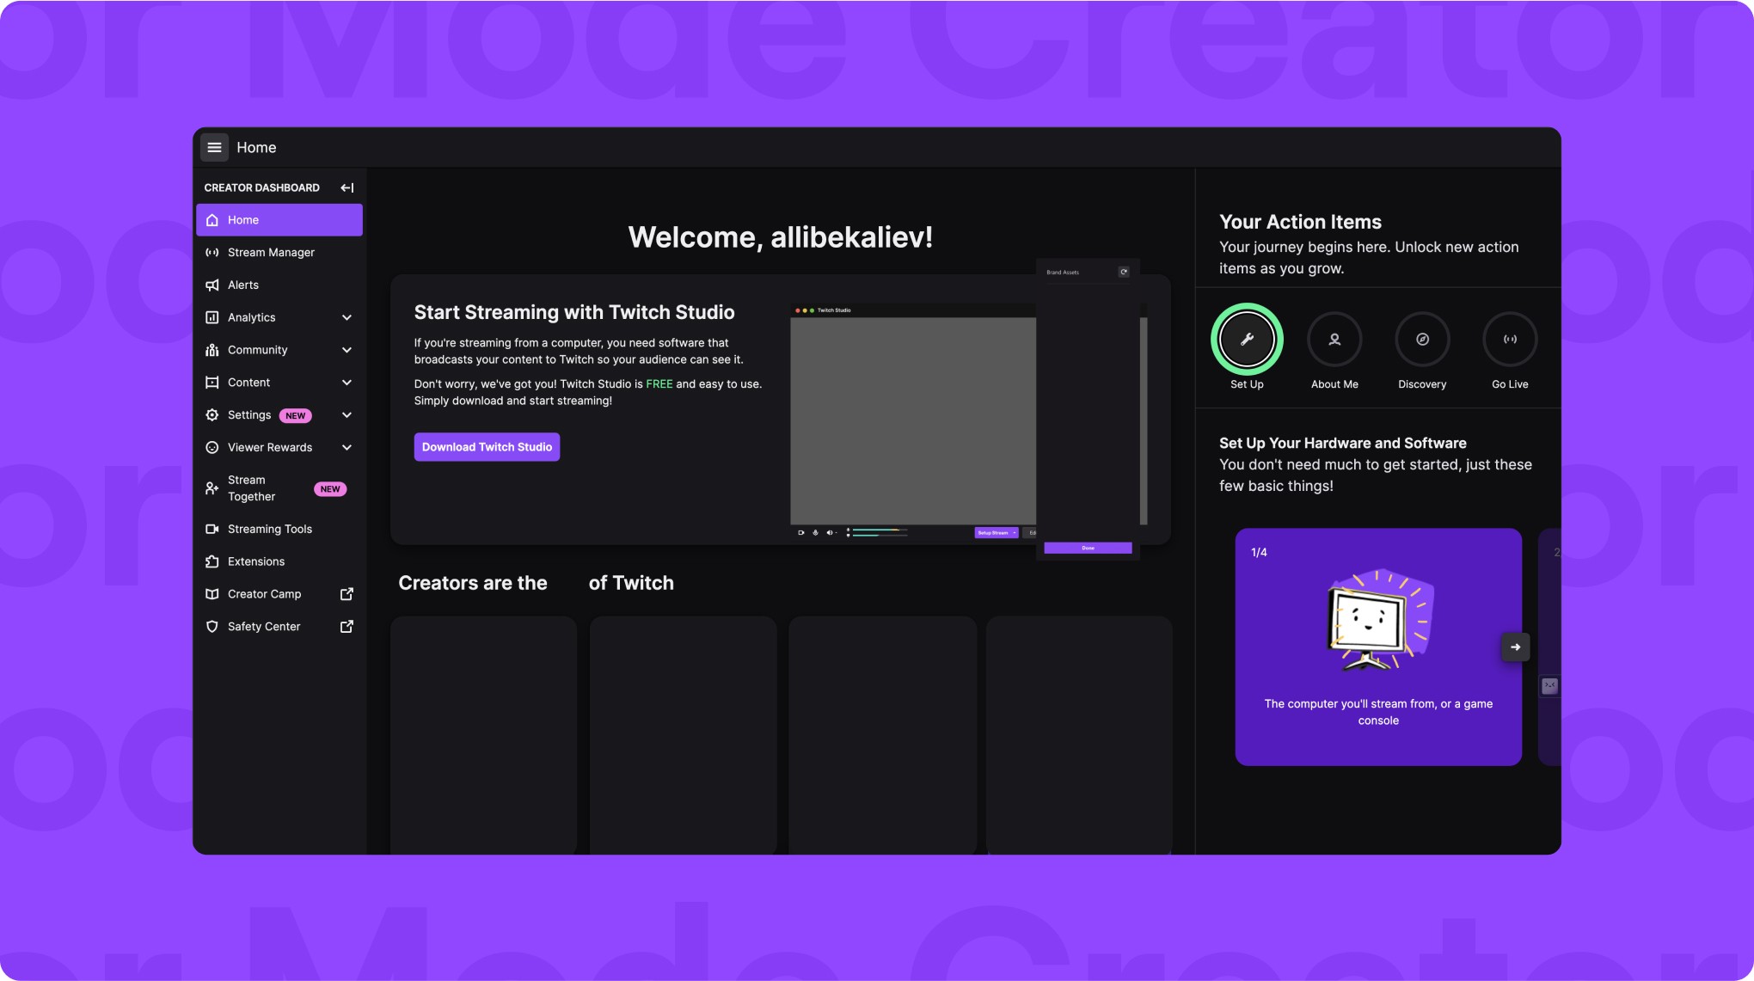Click the refresh icon in Brand Assets
This screenshot has height=981, width=1754.
[1123, 272]
